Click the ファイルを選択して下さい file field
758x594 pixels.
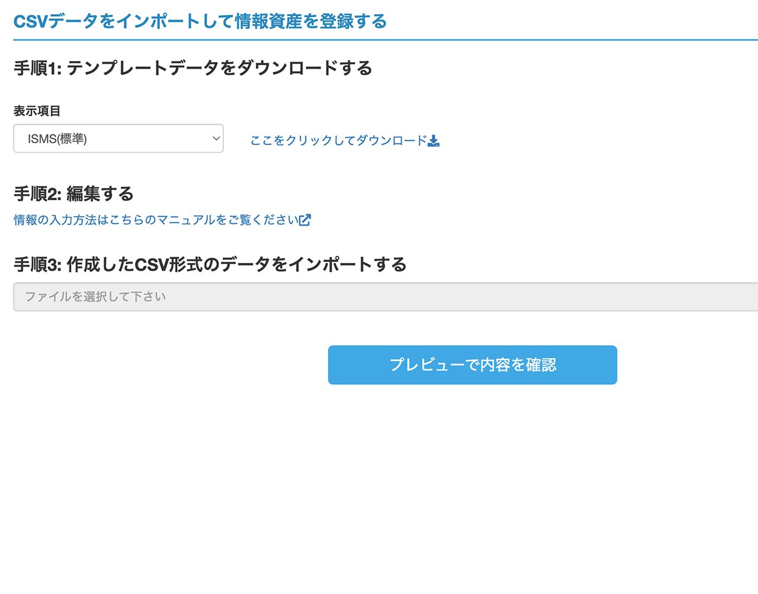point(386,297)
